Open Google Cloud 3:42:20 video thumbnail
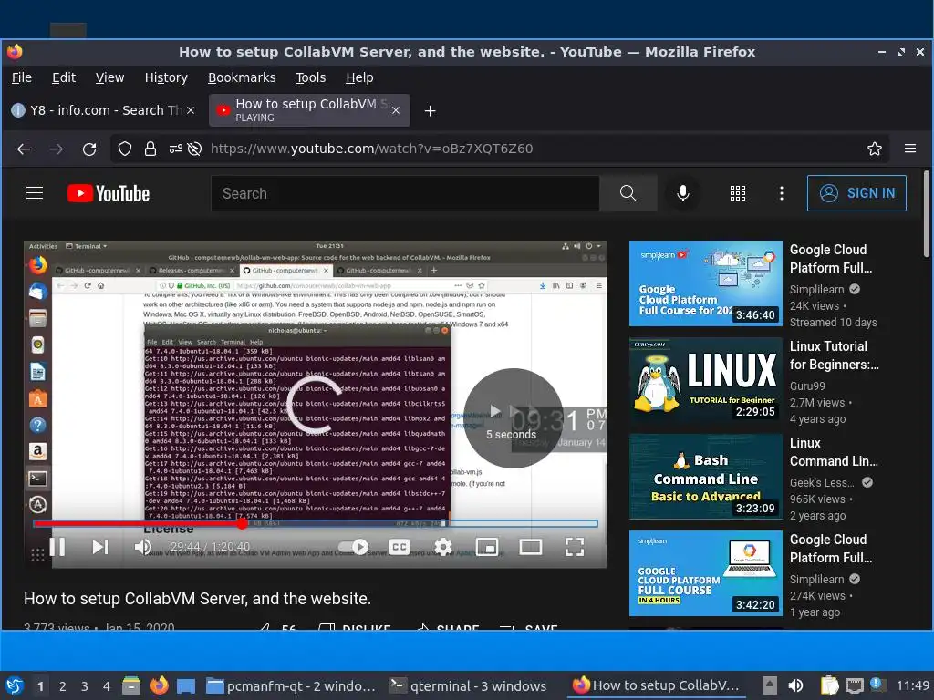 705,573
